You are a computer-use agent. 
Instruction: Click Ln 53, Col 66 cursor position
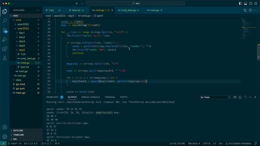point(177,144)
